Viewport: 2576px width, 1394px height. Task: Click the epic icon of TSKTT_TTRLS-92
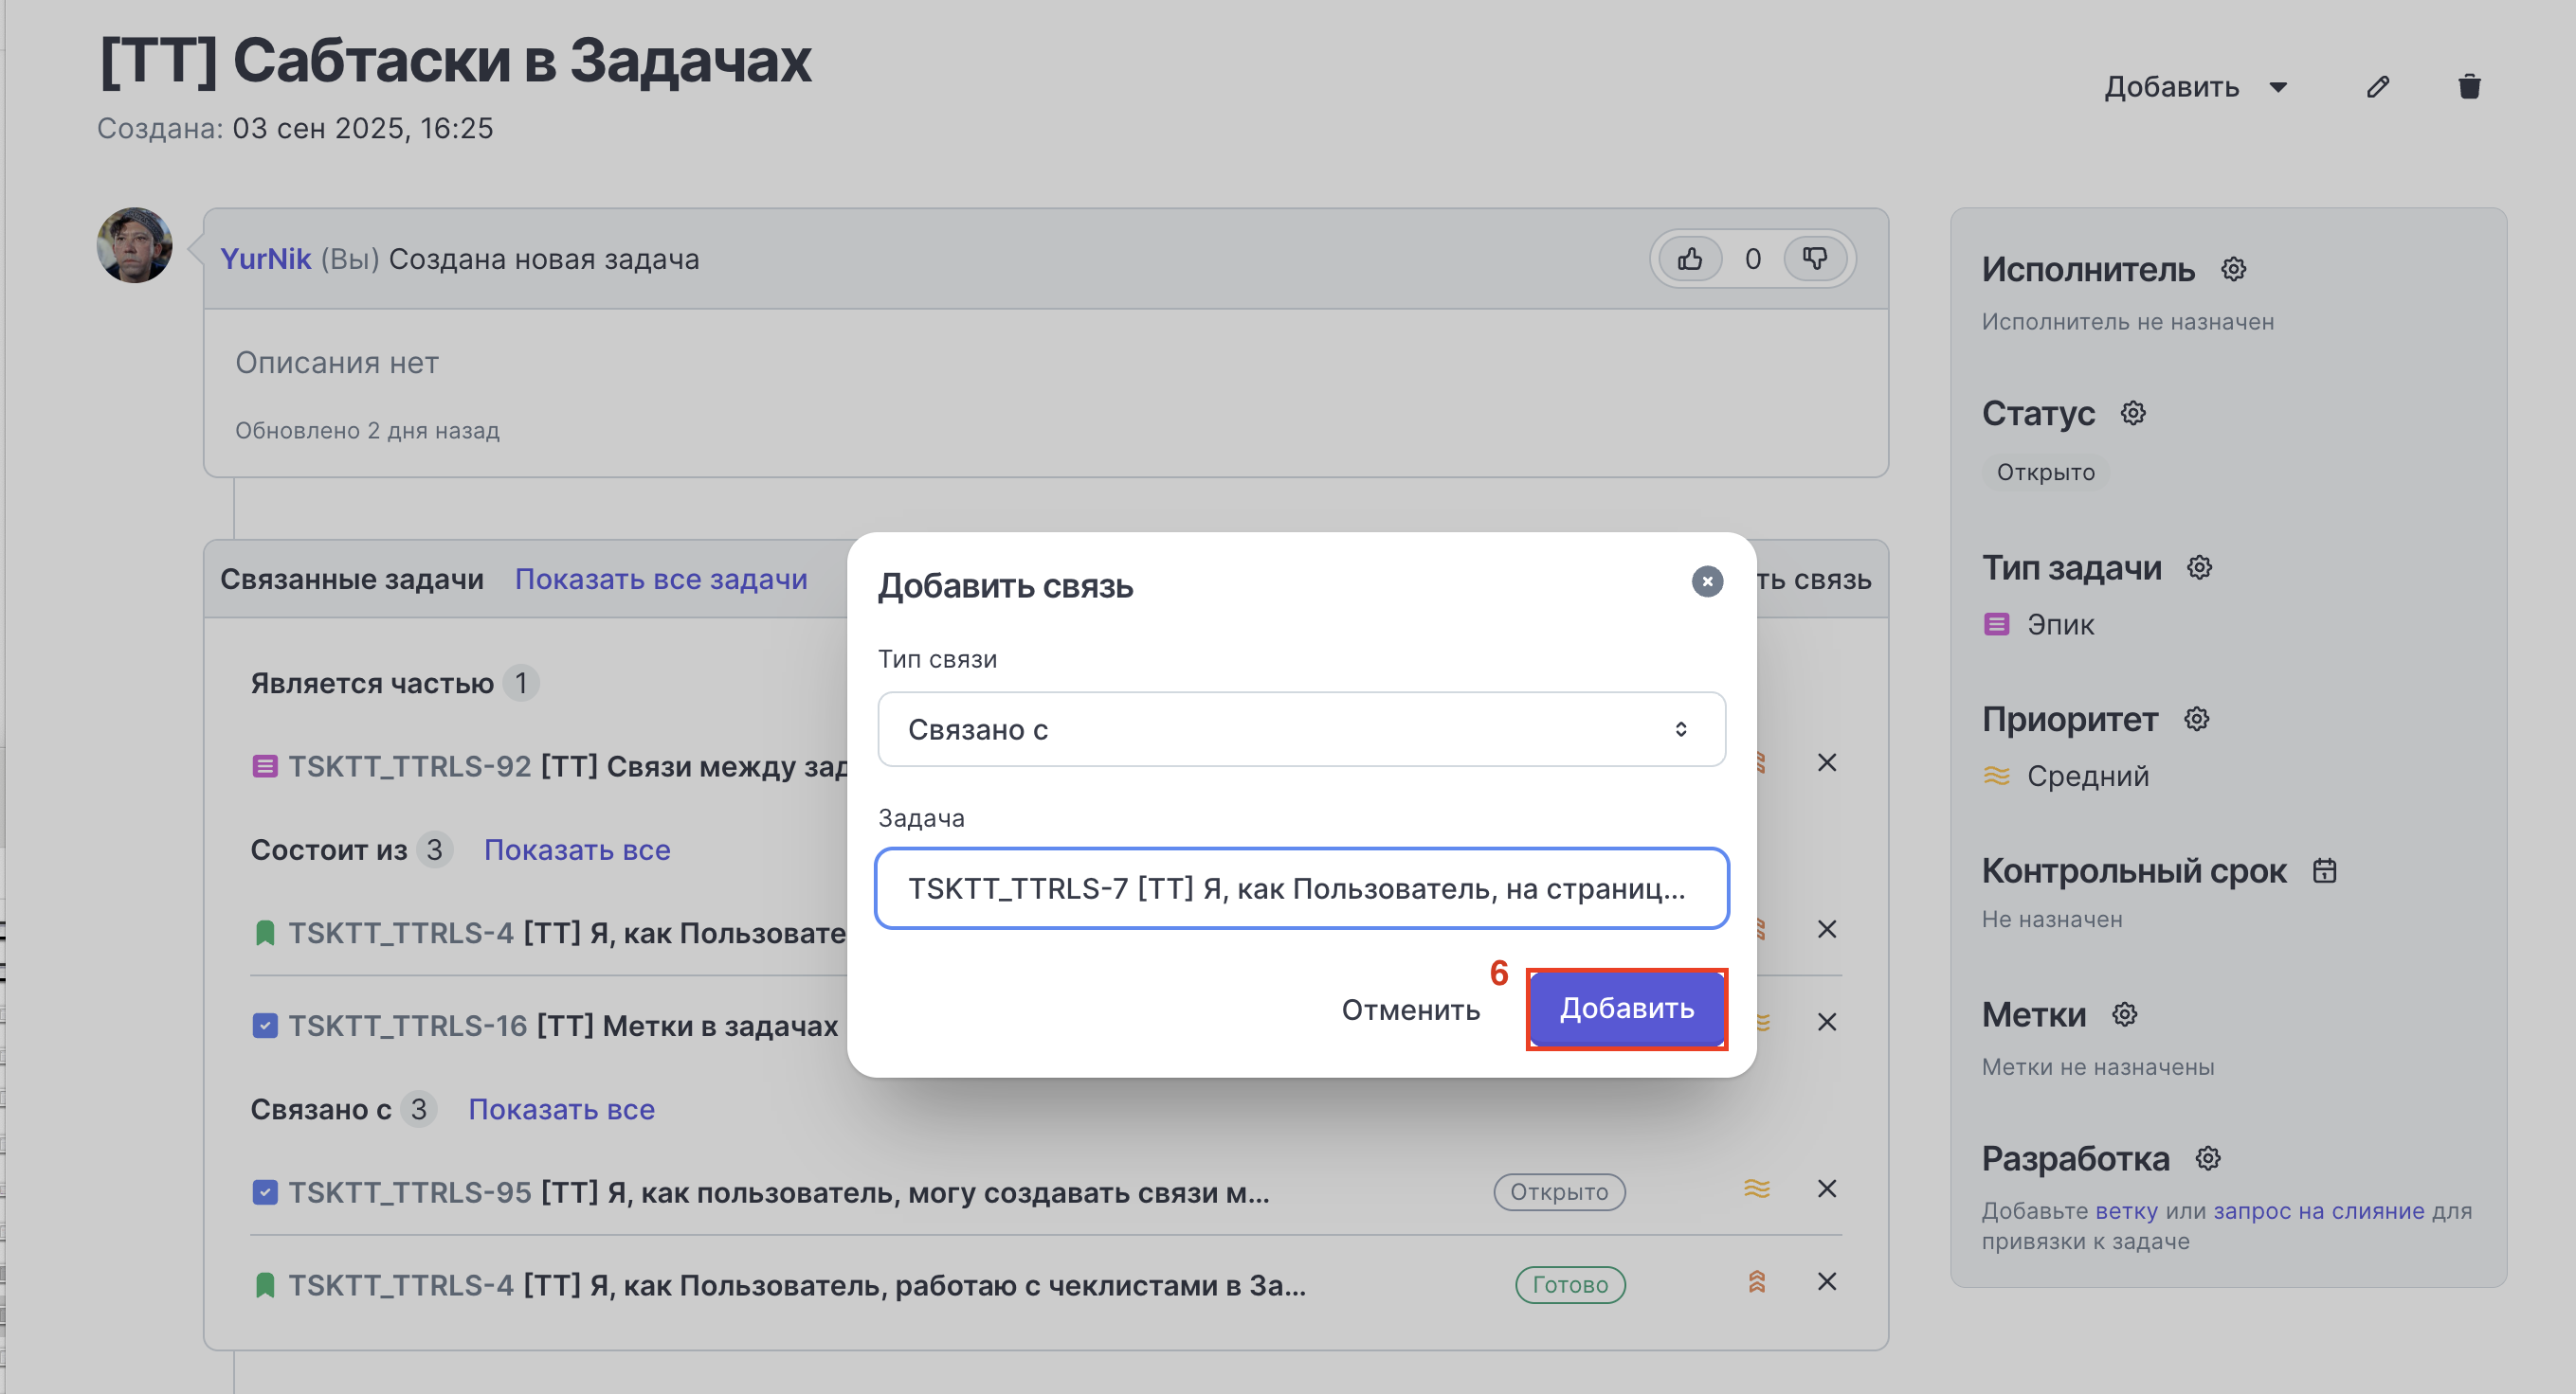point(264,766)
